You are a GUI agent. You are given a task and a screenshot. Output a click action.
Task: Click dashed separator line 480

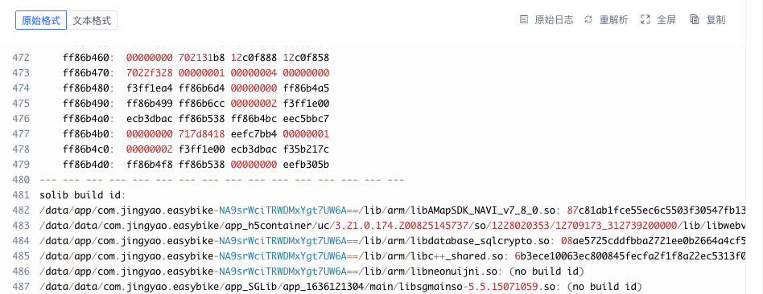[x=222, y=180]
